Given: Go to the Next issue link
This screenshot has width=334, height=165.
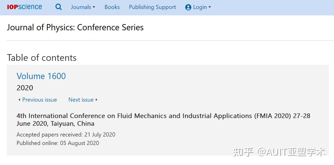Looking at the screenshot, I should pyautogui.click(x=81, y=100).
